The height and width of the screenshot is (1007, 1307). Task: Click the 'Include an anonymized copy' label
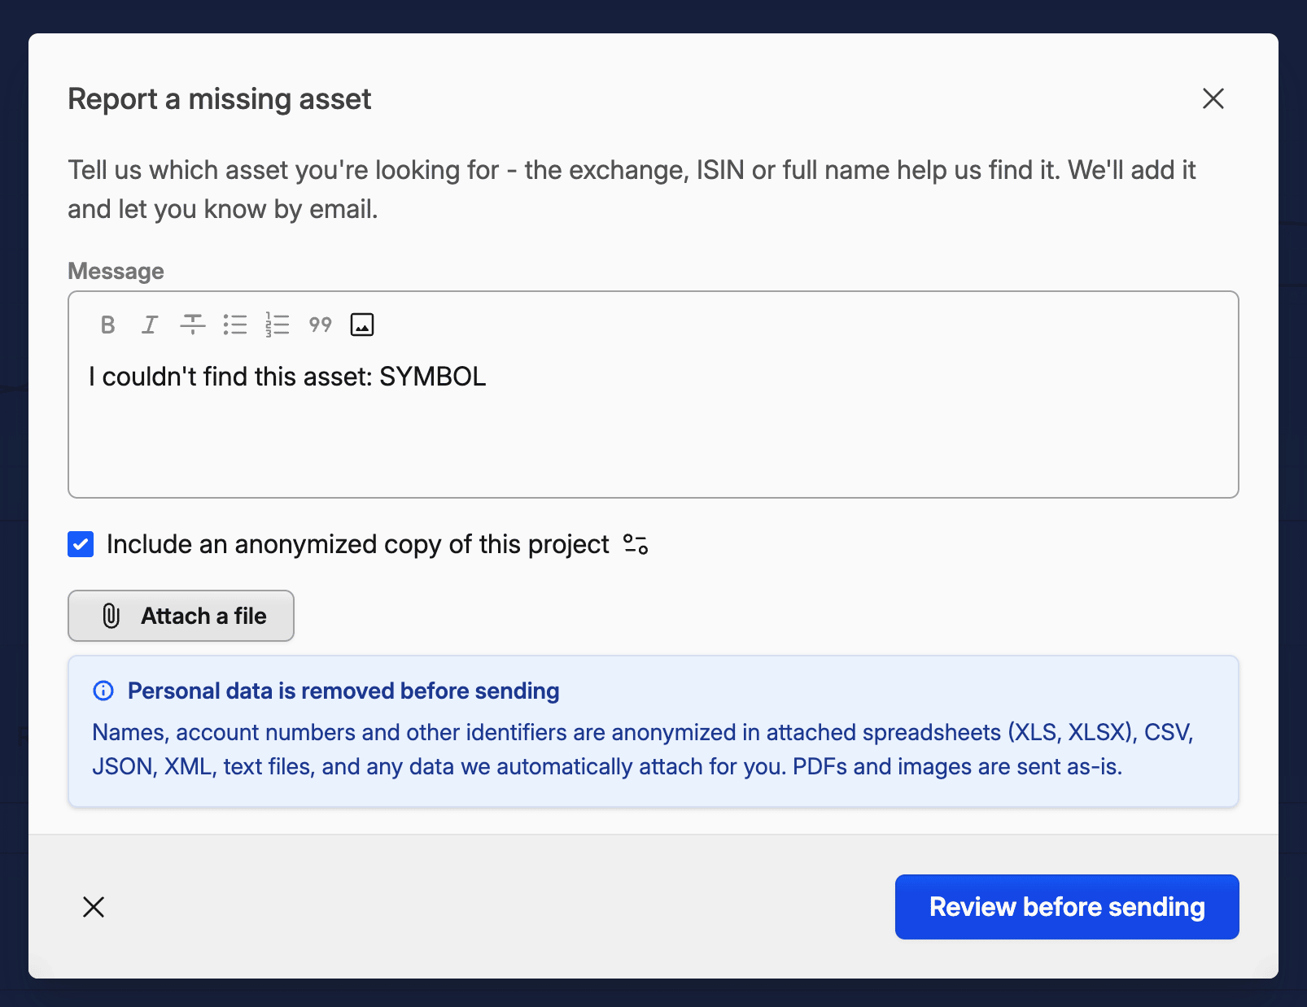point(358,544)
